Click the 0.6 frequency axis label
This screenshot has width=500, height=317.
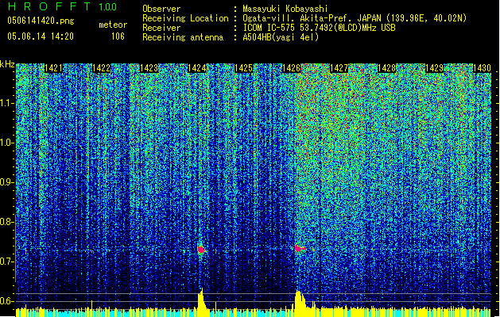pyautogui.click(x=7, y=301)
